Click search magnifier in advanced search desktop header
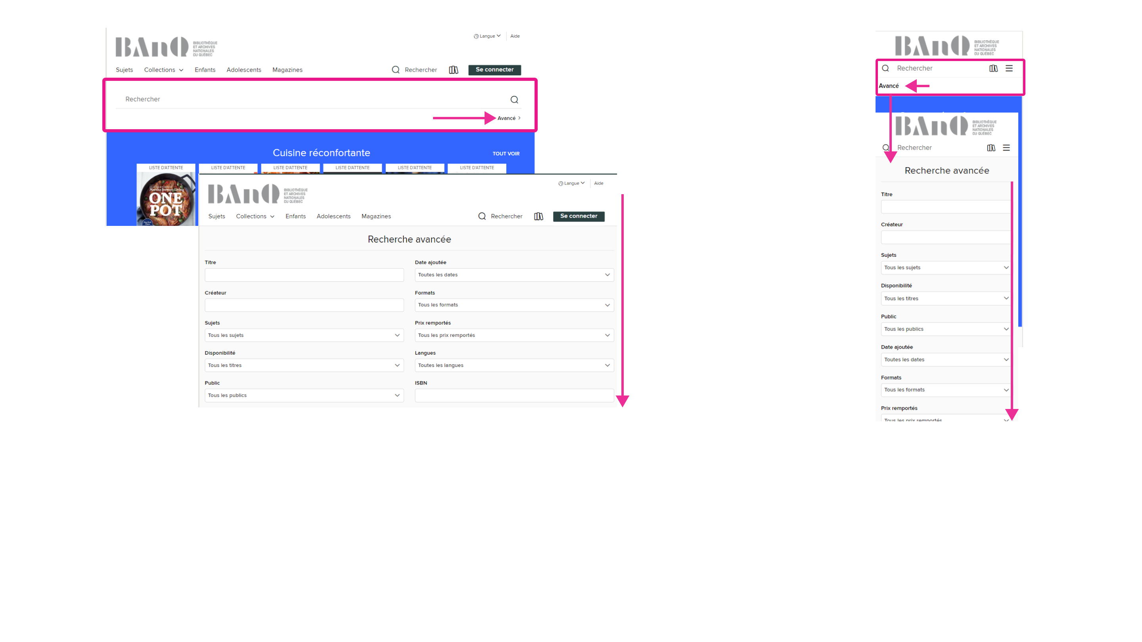 [x=482, y=216]
